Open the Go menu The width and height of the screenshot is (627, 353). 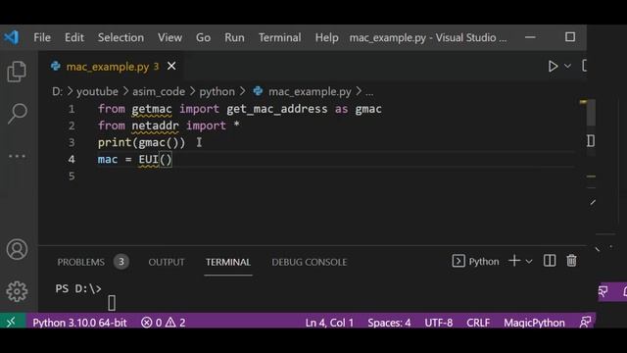pyautogui.click(x=203, y=37)
